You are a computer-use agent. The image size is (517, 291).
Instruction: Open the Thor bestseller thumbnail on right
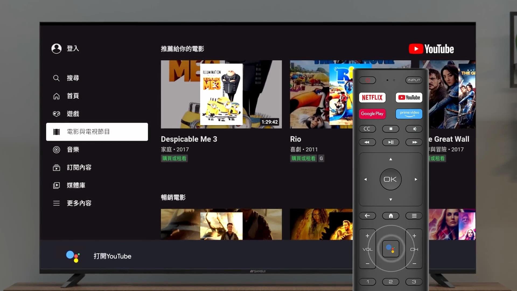click(x=452, y=224)
